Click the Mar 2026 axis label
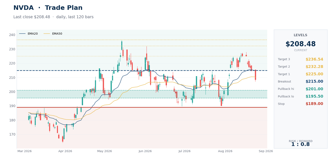Screen dimensions: 334x165 coord(25,151)
